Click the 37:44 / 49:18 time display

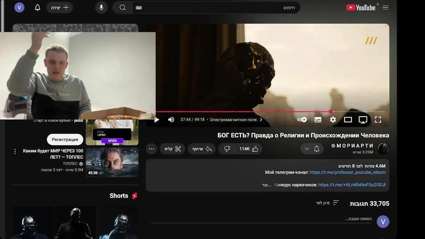point(193,120)
